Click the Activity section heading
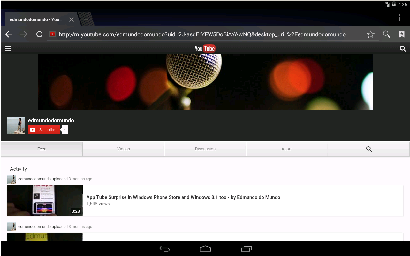This screenshot has height=256, width=410. tap(18, 169)
